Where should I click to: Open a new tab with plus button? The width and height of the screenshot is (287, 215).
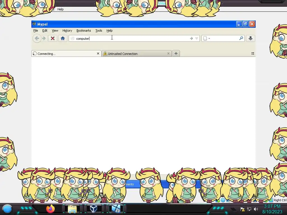coord(176,53)
